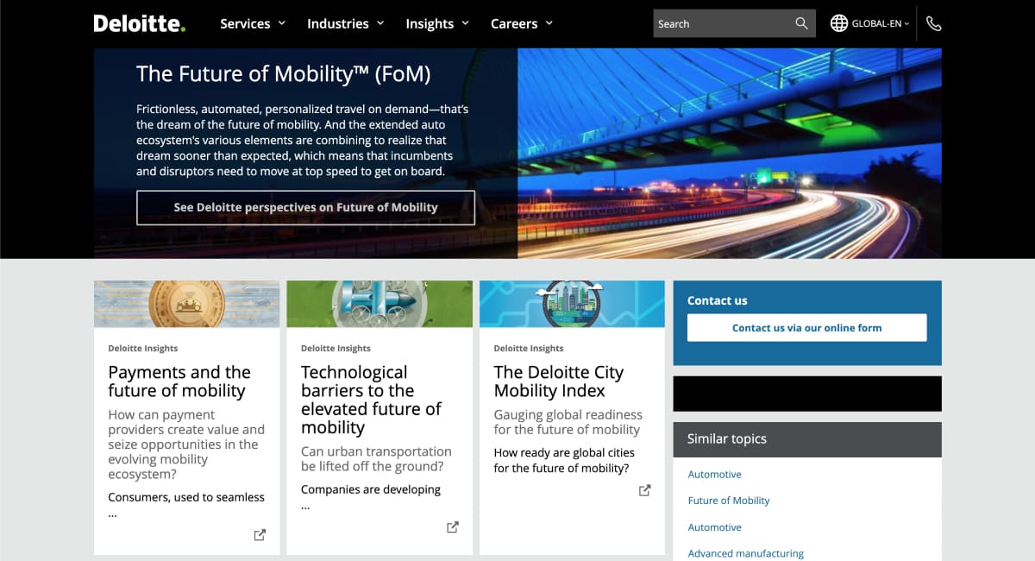Click the phone contact icon
The image size is (1035, 561).
tap(933, 23)
